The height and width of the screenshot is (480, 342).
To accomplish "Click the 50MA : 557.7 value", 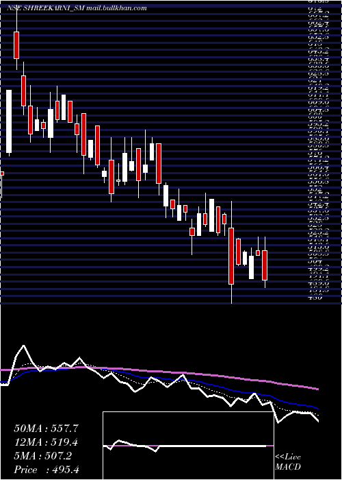I will pyautogui.click(x=47, y=429).
